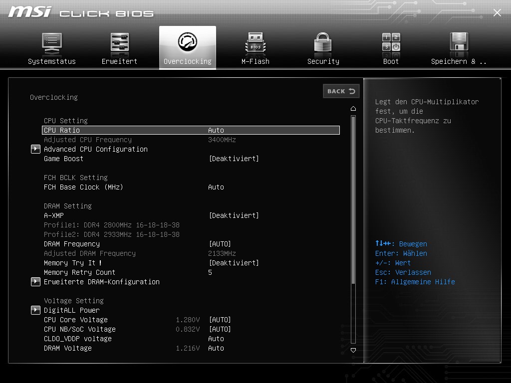Open the DigitALL Power text
Screen dimensions: 511x383
tap(72, 310)
